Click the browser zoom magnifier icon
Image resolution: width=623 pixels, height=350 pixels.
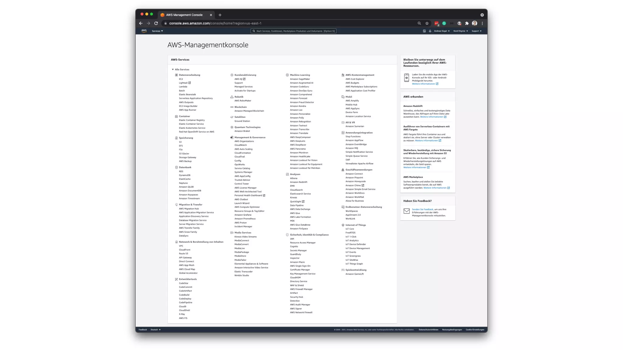[x=419, y=23]
